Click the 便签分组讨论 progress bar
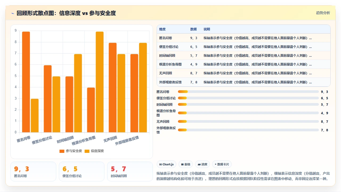The height and width of the screenshot is (192, 341). pyautogui.click(x=248, y=98)
